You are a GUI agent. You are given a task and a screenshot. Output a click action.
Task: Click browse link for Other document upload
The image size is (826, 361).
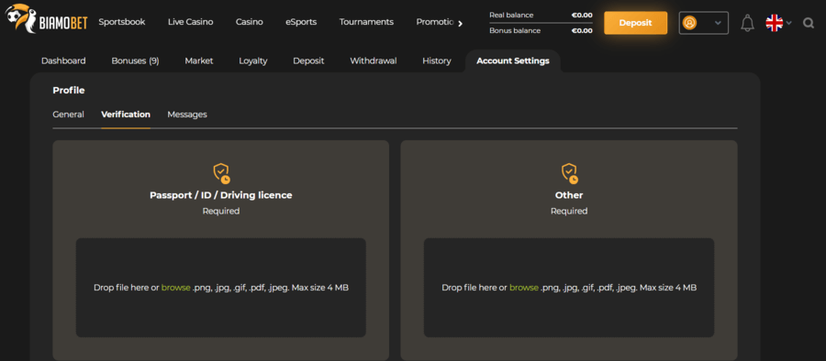click(x=524, y=288)
